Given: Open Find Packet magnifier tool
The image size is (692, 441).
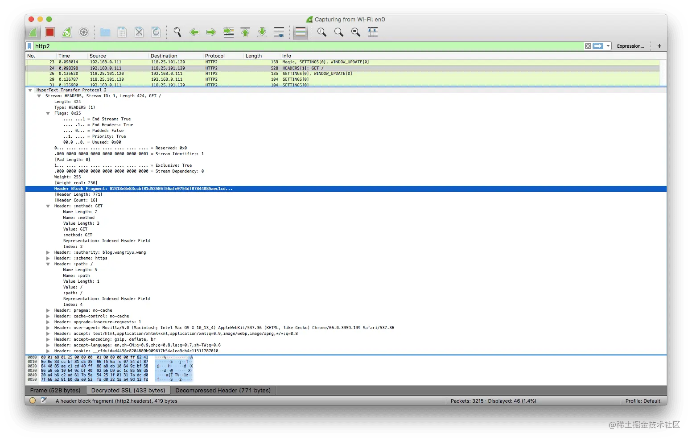Looking at the screenshot, I should point(177,32).
